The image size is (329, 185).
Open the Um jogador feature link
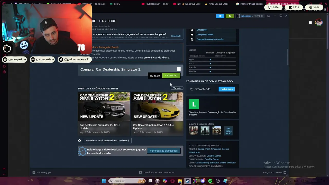point(202,30)
